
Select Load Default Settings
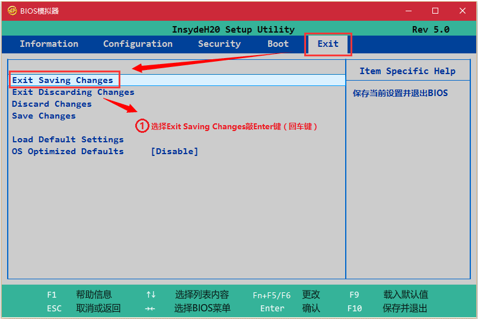pyautogui.click(x=68, y=139)
